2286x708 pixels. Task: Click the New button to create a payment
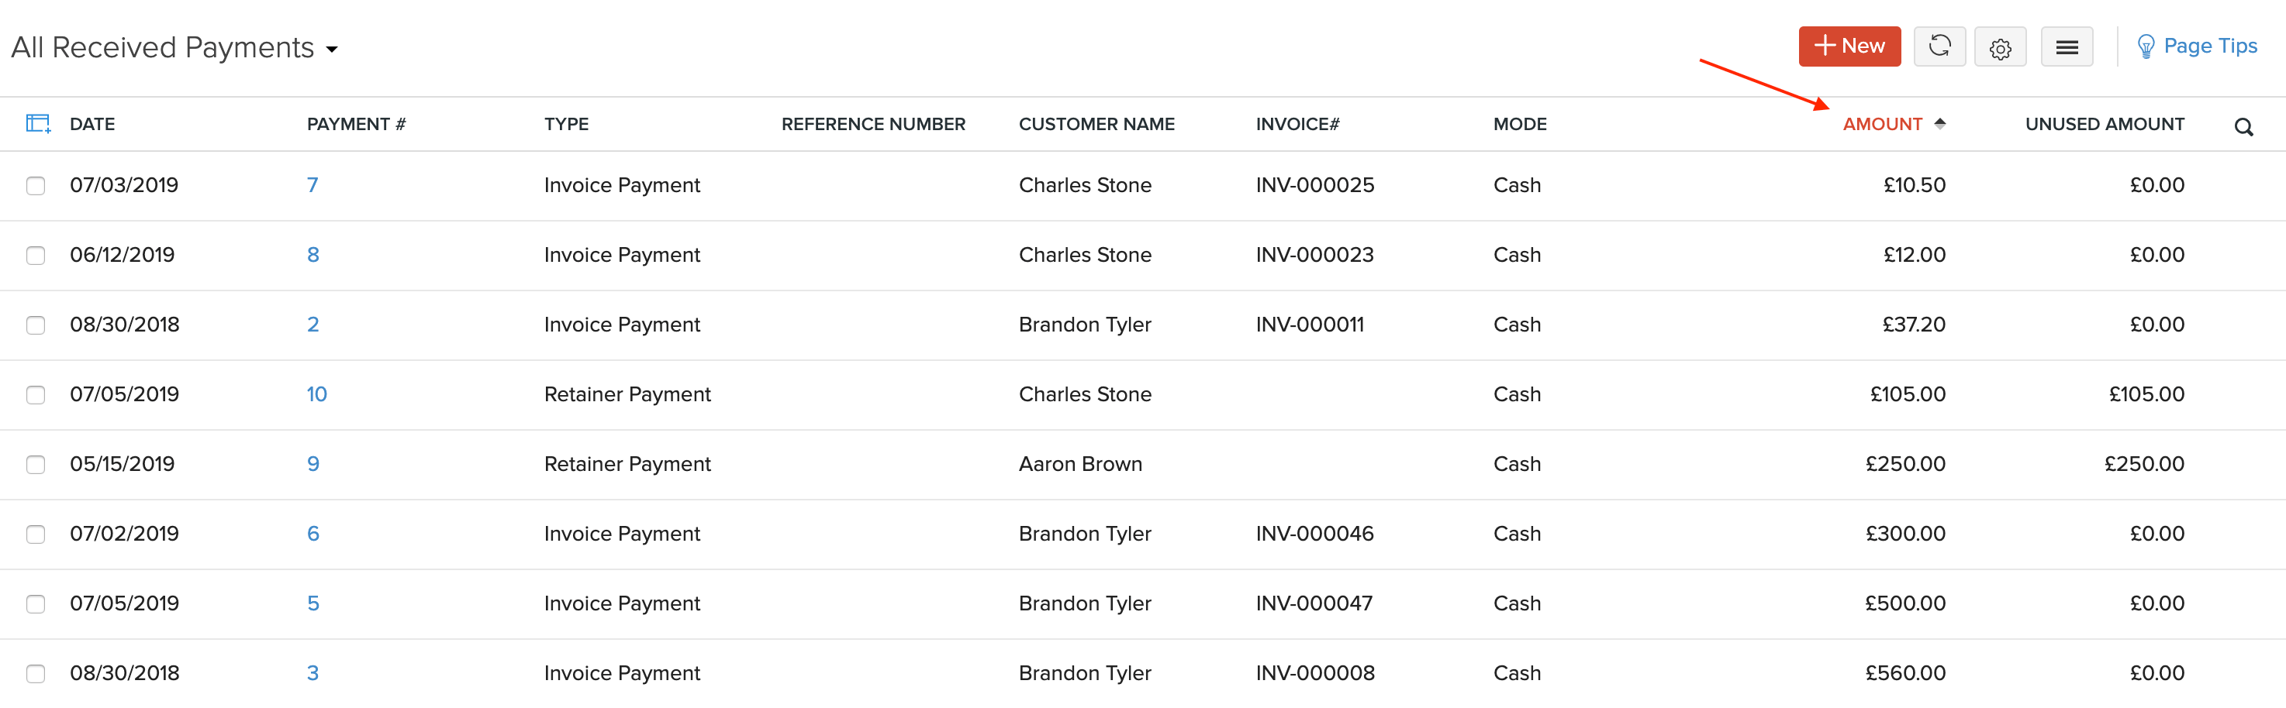click(x=1849, y=46)
